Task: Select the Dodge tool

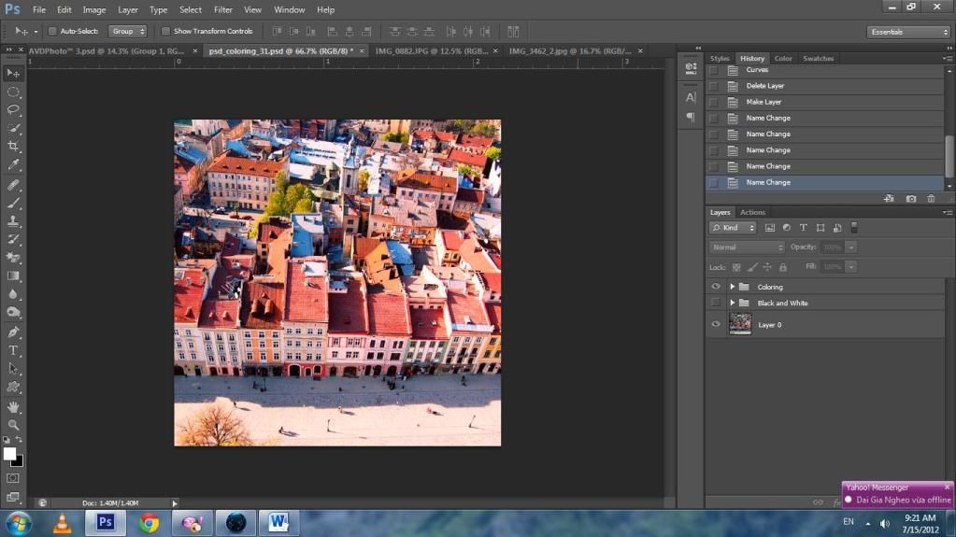Action: tap(13, 313)
